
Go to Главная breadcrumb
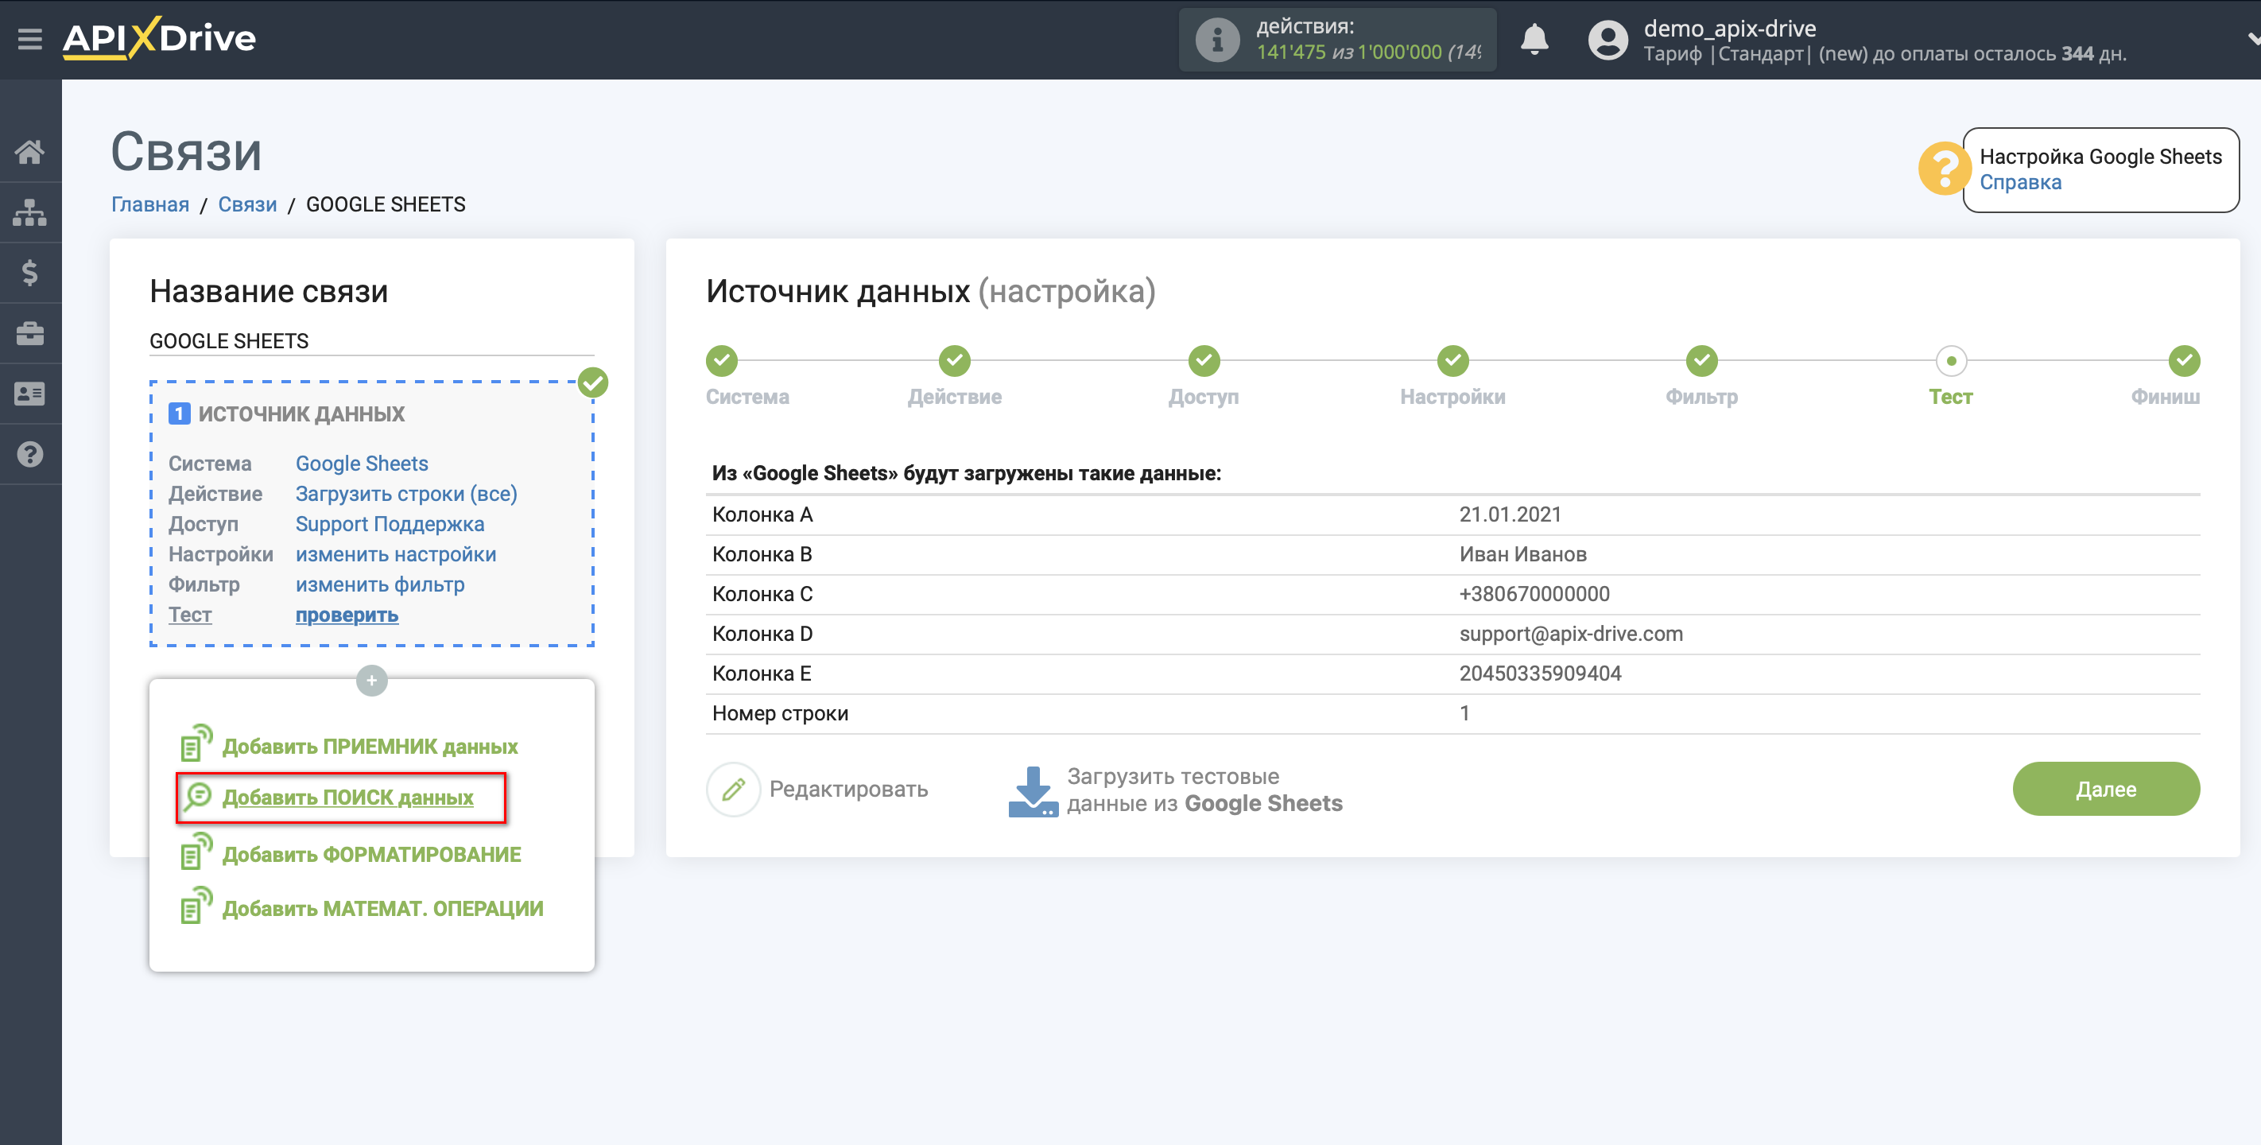pos(150,204)
